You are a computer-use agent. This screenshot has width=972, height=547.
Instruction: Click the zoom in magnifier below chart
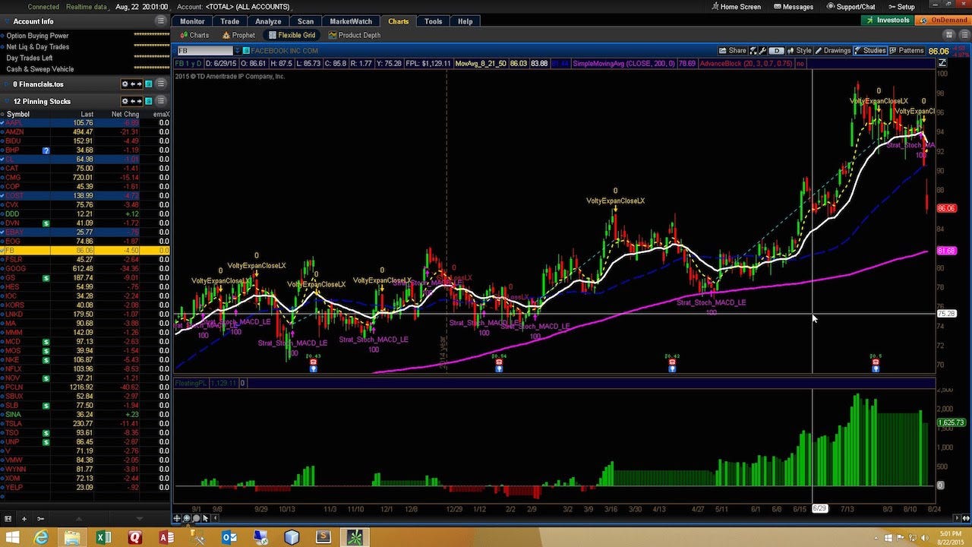187,518
